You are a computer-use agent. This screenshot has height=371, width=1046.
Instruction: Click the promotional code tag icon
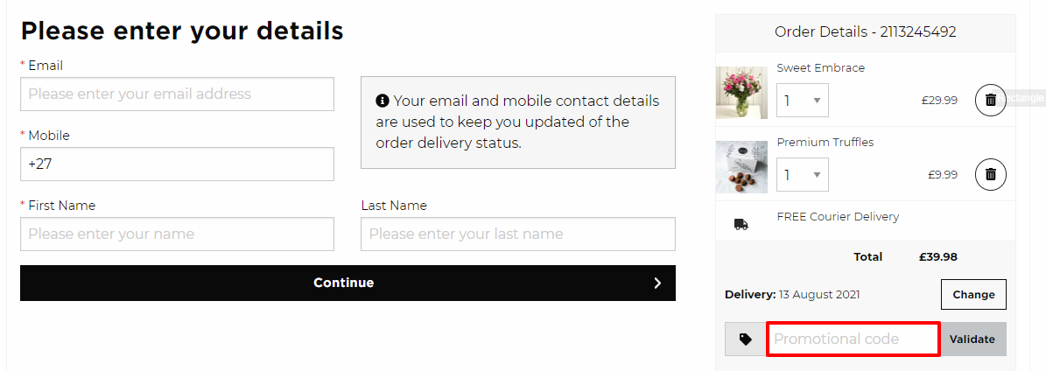[746, 339]
